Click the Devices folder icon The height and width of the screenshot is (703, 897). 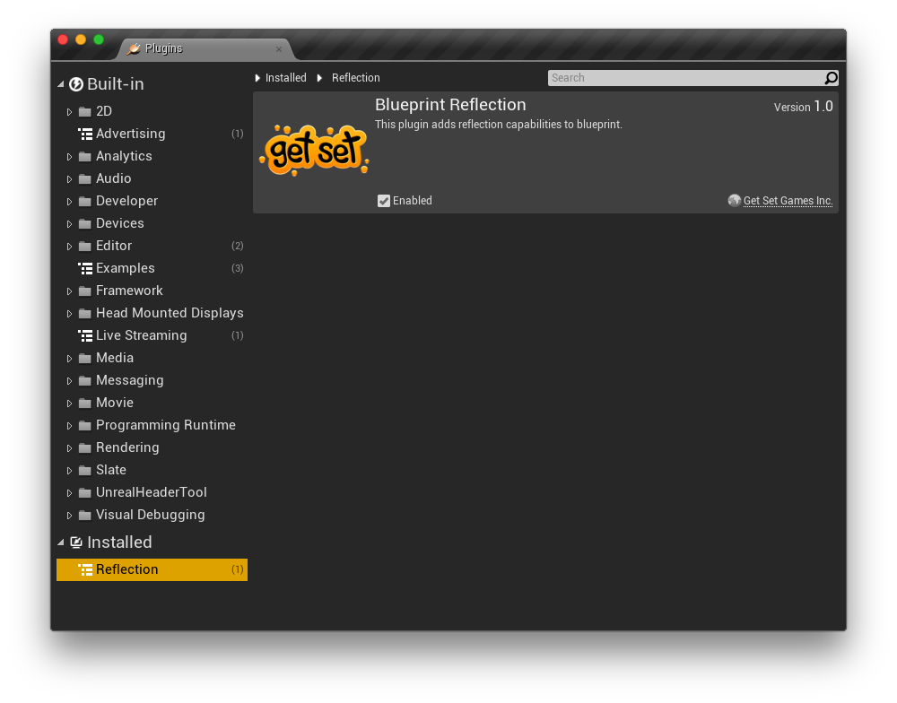tap(84, 223)
